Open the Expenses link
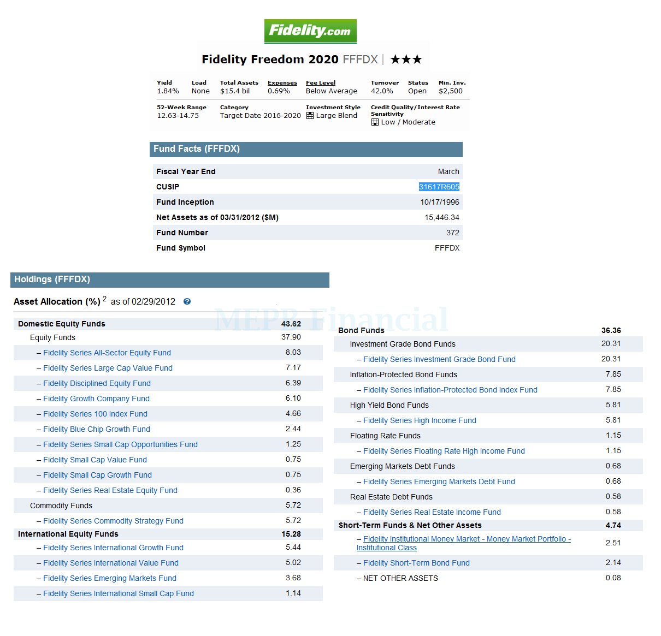661x636 pixels. (282, 83)
